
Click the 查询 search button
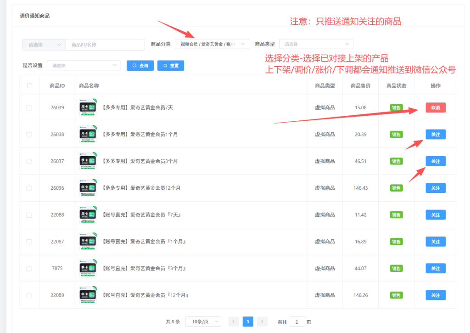140,65
